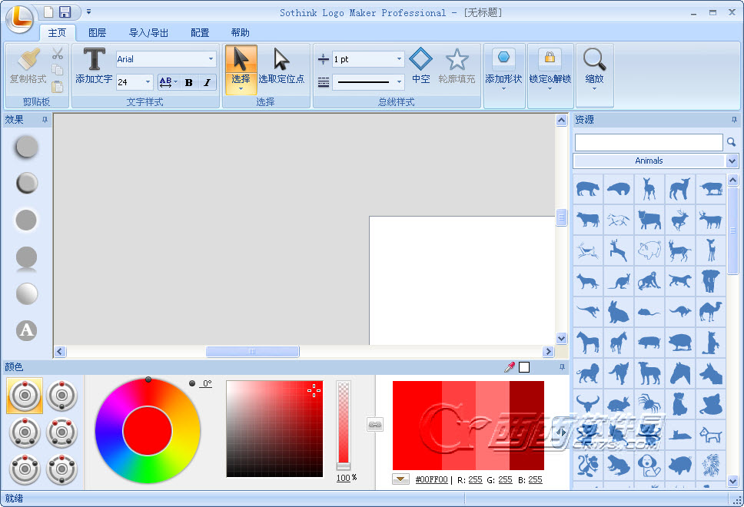Screen dimensions: 744x507
Task: Click the scissors cut icon
Action: [x=58, y=53]
